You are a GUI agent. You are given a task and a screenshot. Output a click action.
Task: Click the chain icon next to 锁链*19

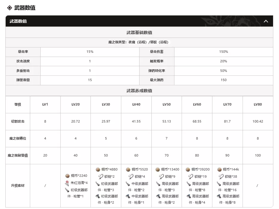click(x=191, y=177)
